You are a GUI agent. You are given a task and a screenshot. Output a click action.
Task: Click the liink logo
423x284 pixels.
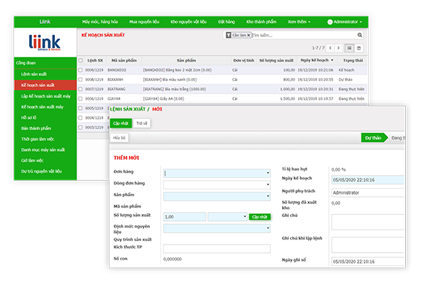45,42
